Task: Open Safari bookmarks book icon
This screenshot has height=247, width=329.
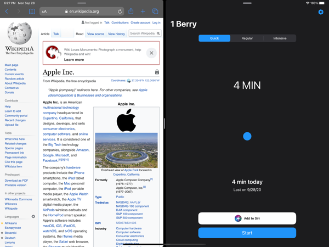Action: pyautogui.click(x=32, y=12)
